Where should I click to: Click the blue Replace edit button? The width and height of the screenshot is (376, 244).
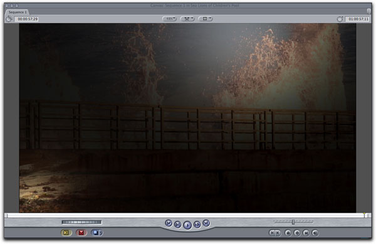click(x=96, y=233)
